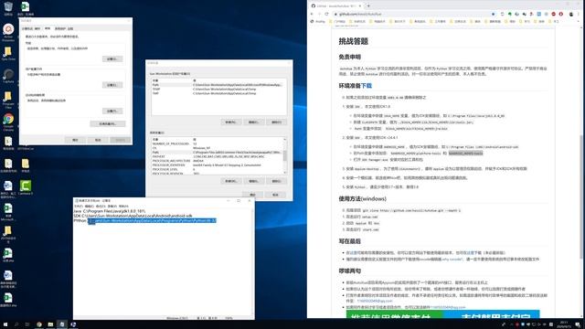Open the Chrome profile avatar
Screen dimensions: 585x329
pyautogui.click(x=571, y=15)
